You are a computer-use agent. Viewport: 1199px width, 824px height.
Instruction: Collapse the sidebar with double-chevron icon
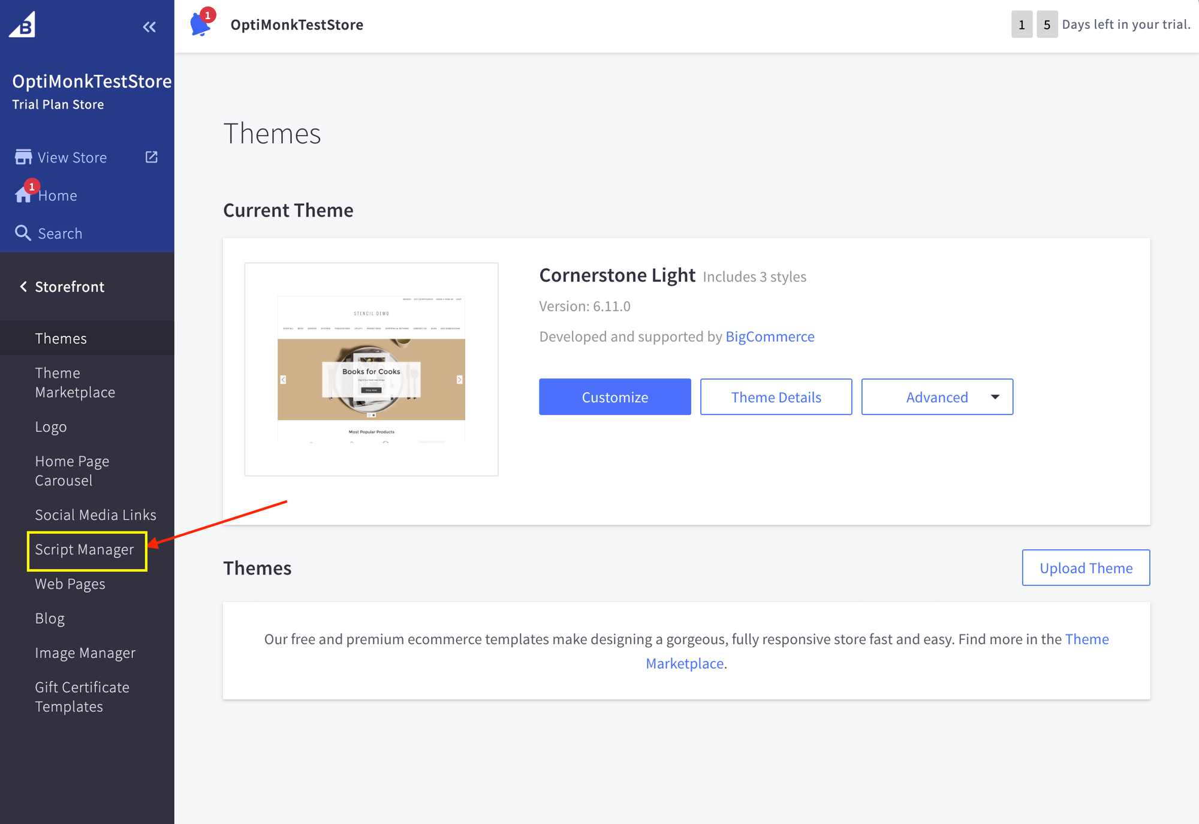[149, 26]
